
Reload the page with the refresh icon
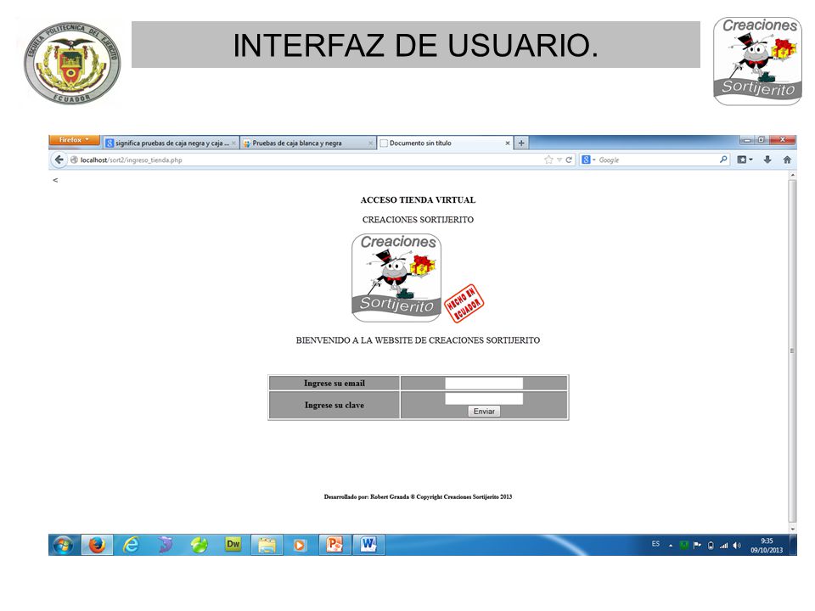click(x=569, y=160)
